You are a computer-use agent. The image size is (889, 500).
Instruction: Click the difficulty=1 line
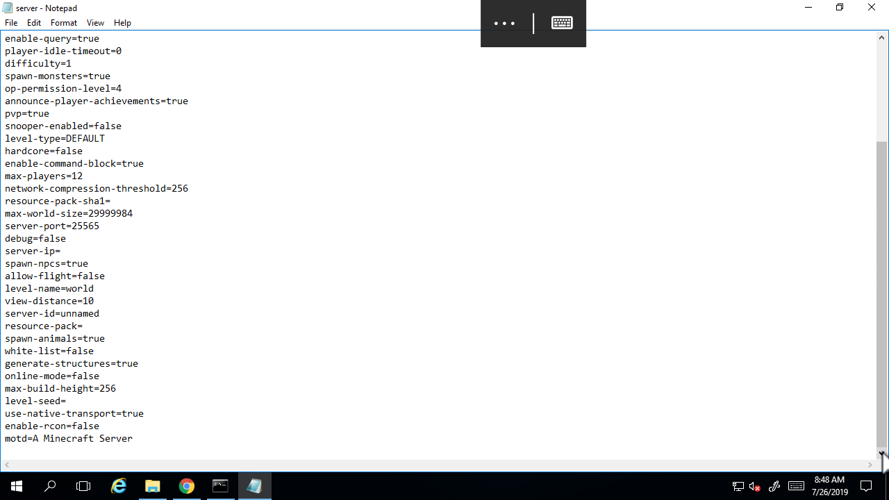coord(38,64)
